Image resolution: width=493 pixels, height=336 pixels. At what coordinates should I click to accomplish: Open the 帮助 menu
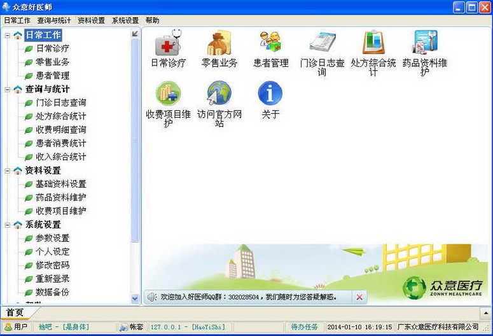tap(153, 20)
